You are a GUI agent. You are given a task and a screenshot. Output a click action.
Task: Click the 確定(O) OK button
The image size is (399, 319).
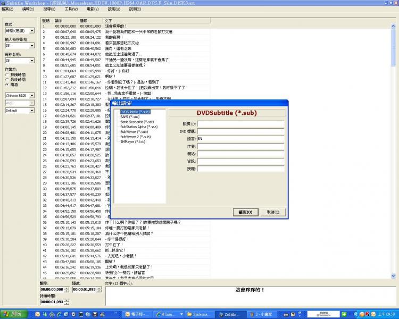246,212
